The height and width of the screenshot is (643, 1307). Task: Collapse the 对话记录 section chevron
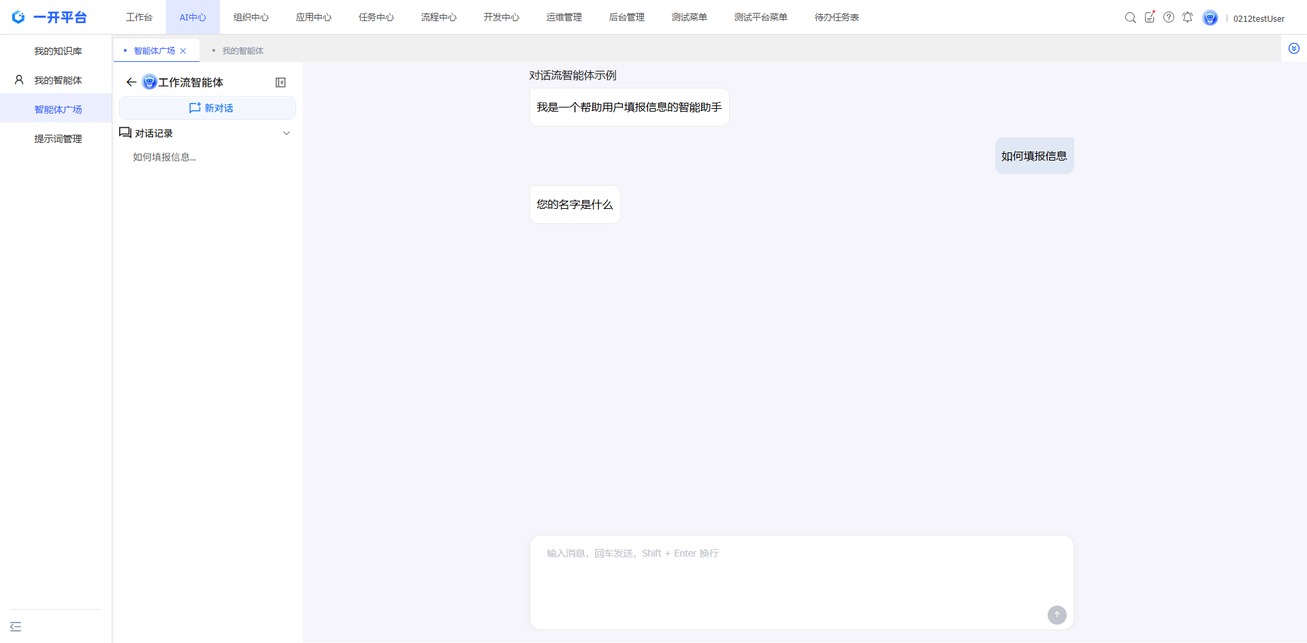coord(287,133)
